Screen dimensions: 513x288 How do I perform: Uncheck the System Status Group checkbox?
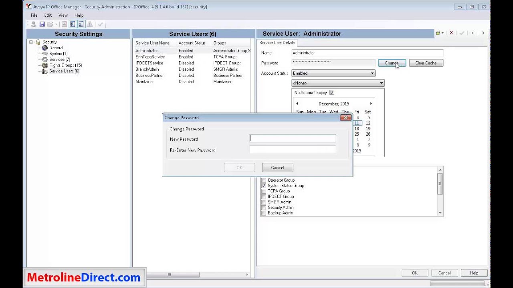[264, 186]
